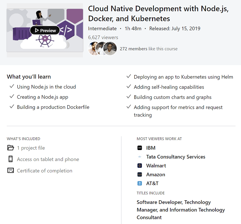This screenshot has height=224, width=241.
Task: Select the Tata Consultancy Services company name
Action: pos(175,157)
